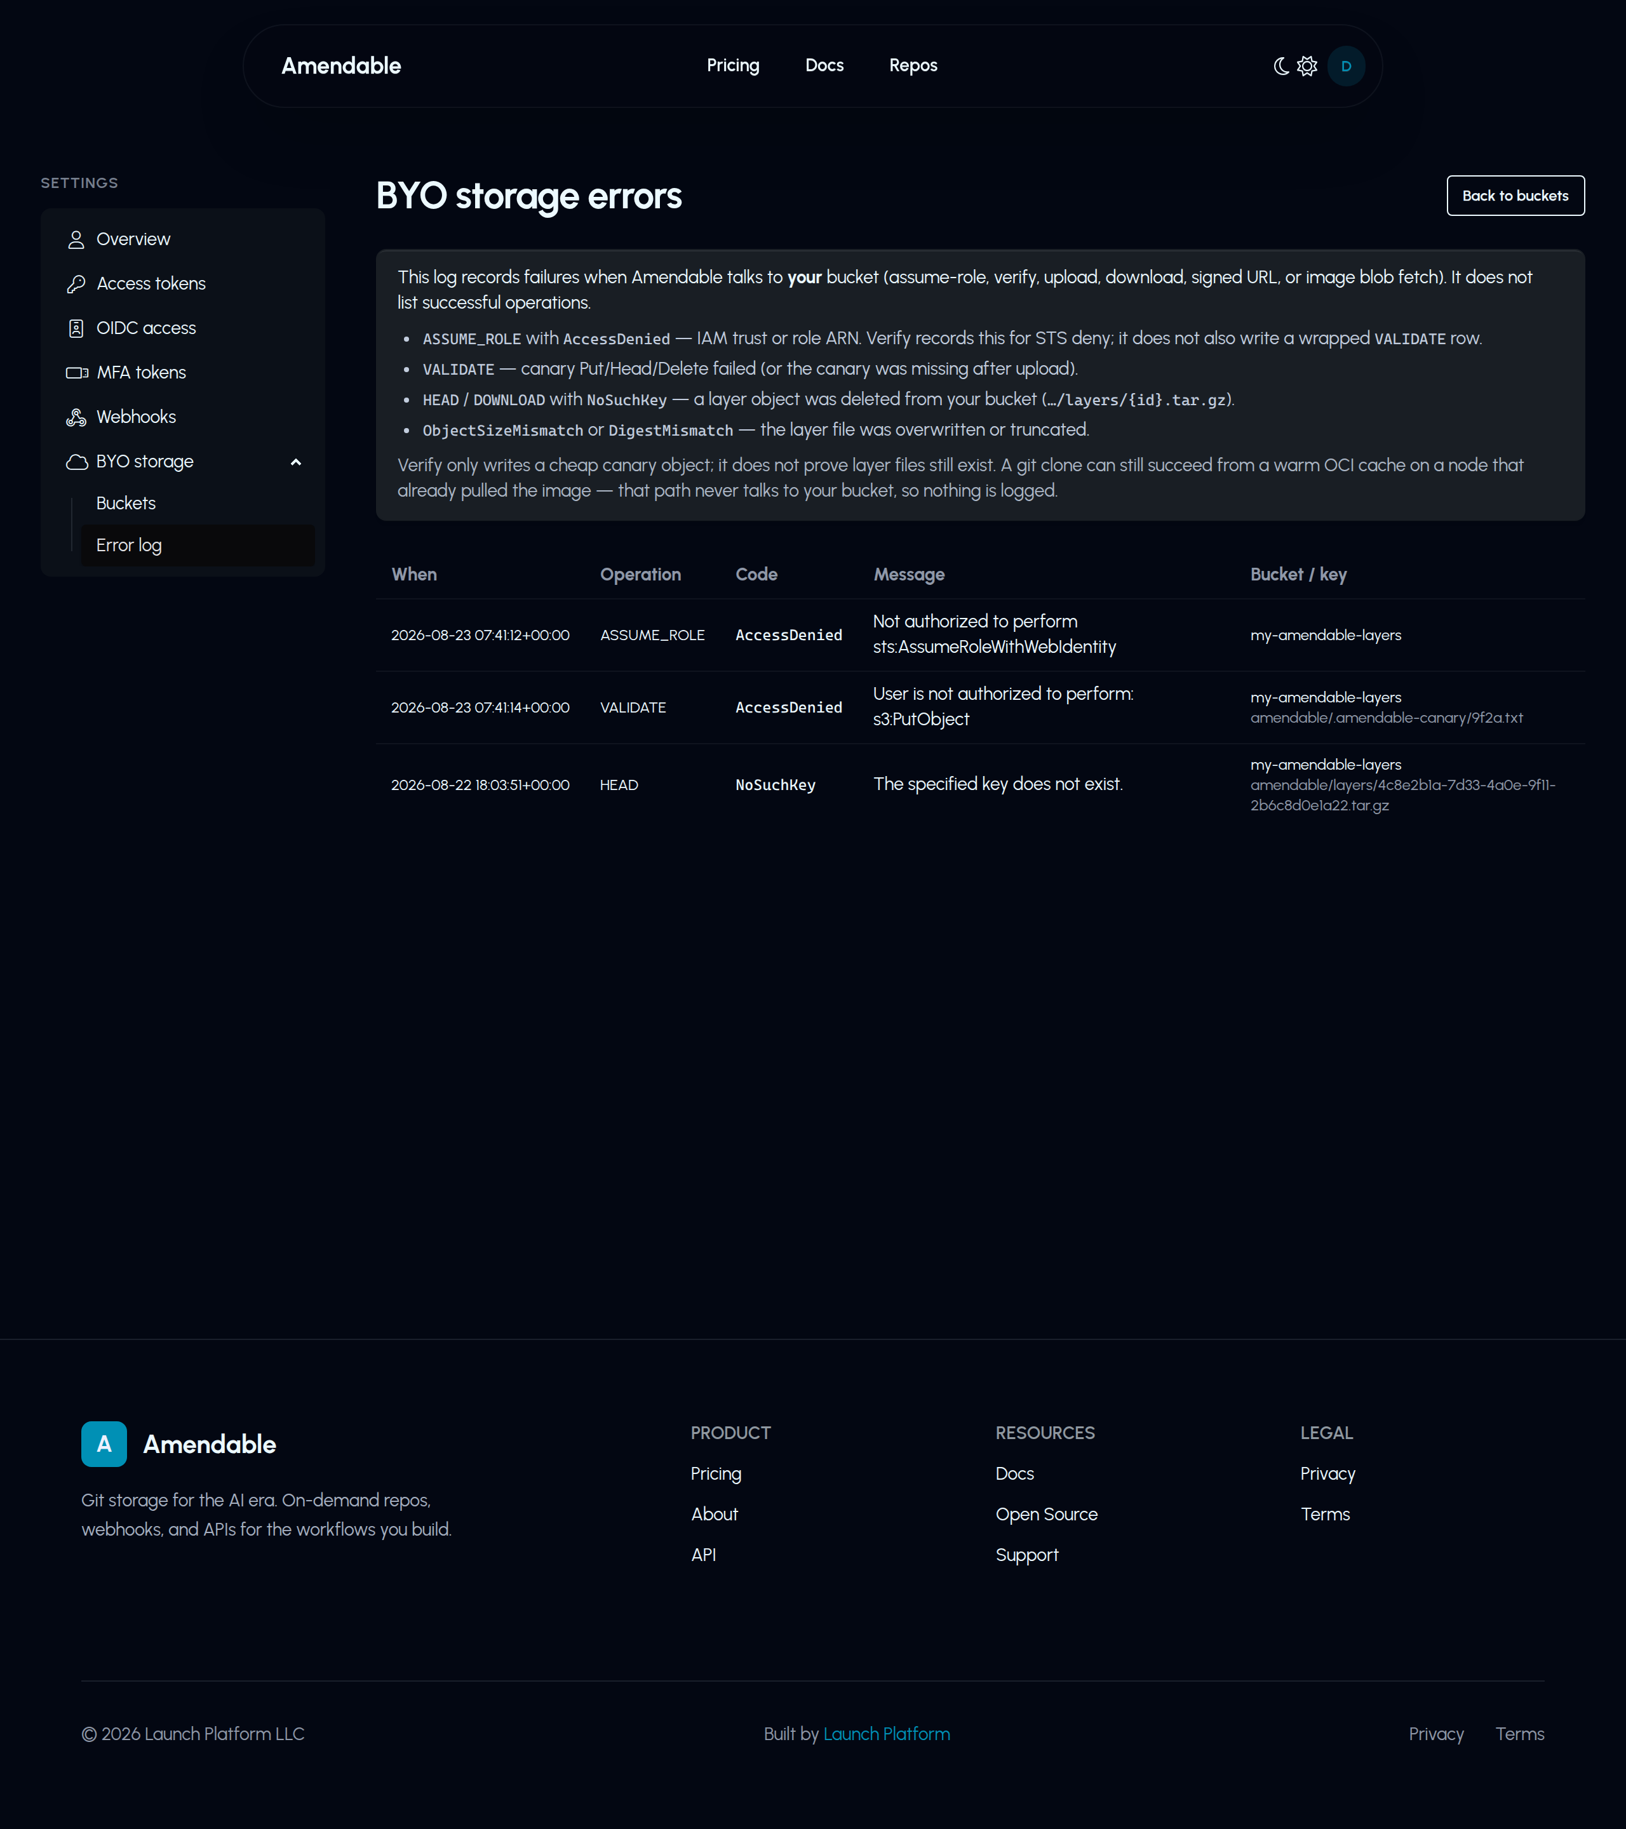Open the Launch Platform link
This screenshot has height=1829, width=1626.
(x=886, y=1733)
